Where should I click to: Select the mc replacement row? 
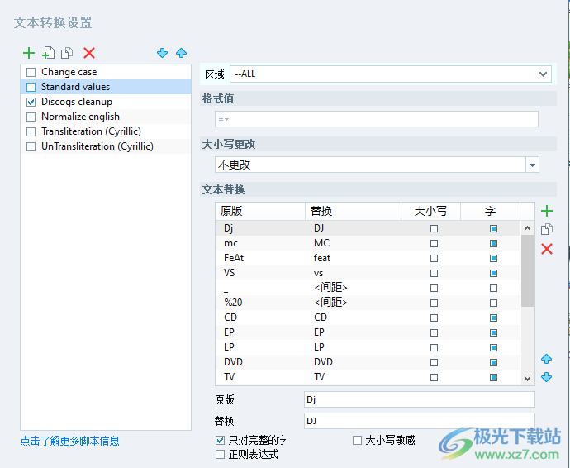pyautogui.click(x=368, y=243)
